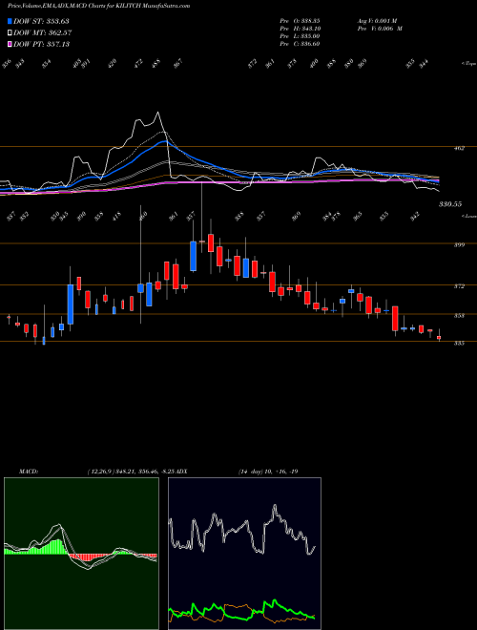The image size is (477, 630).
Task: Click the MACD '(12,26,9)' parameter values text
Action: point(132,472)
